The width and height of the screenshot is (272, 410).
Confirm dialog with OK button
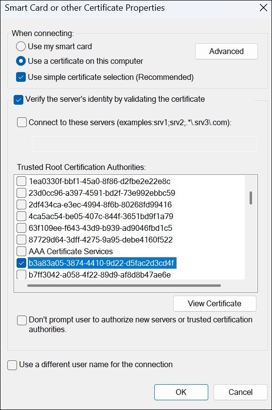pos(181,392)
